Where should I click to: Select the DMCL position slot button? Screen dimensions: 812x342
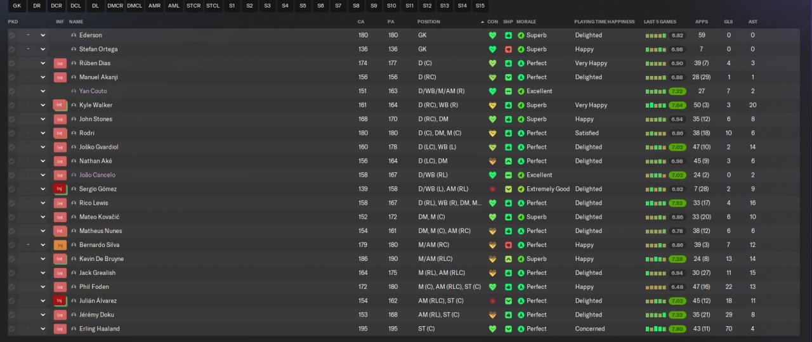click(134, 6)
